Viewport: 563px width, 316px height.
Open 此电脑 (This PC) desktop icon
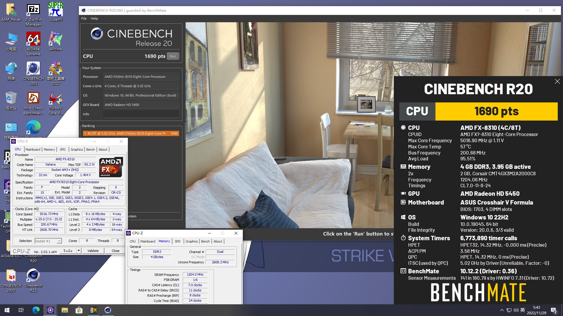[11, 42]
